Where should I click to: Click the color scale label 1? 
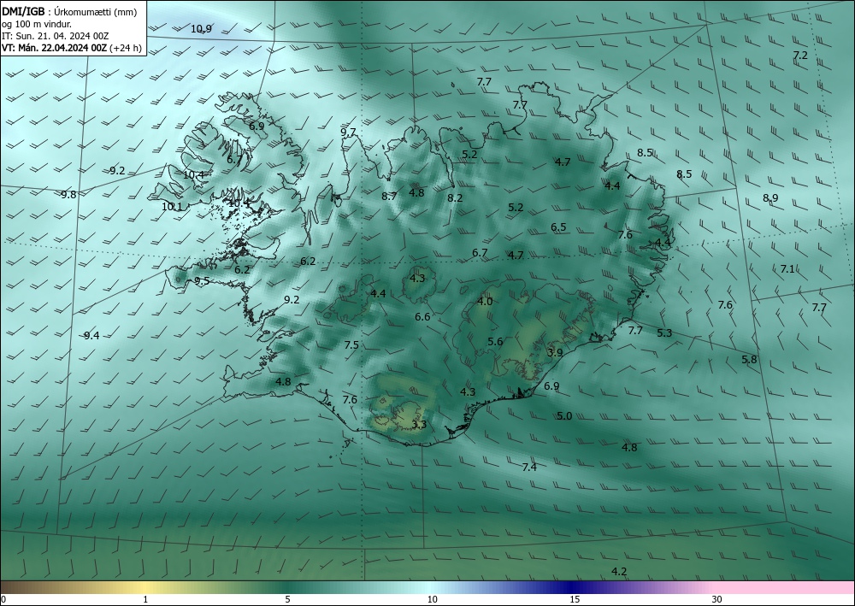pyautogui.click(x=145, y=599)
